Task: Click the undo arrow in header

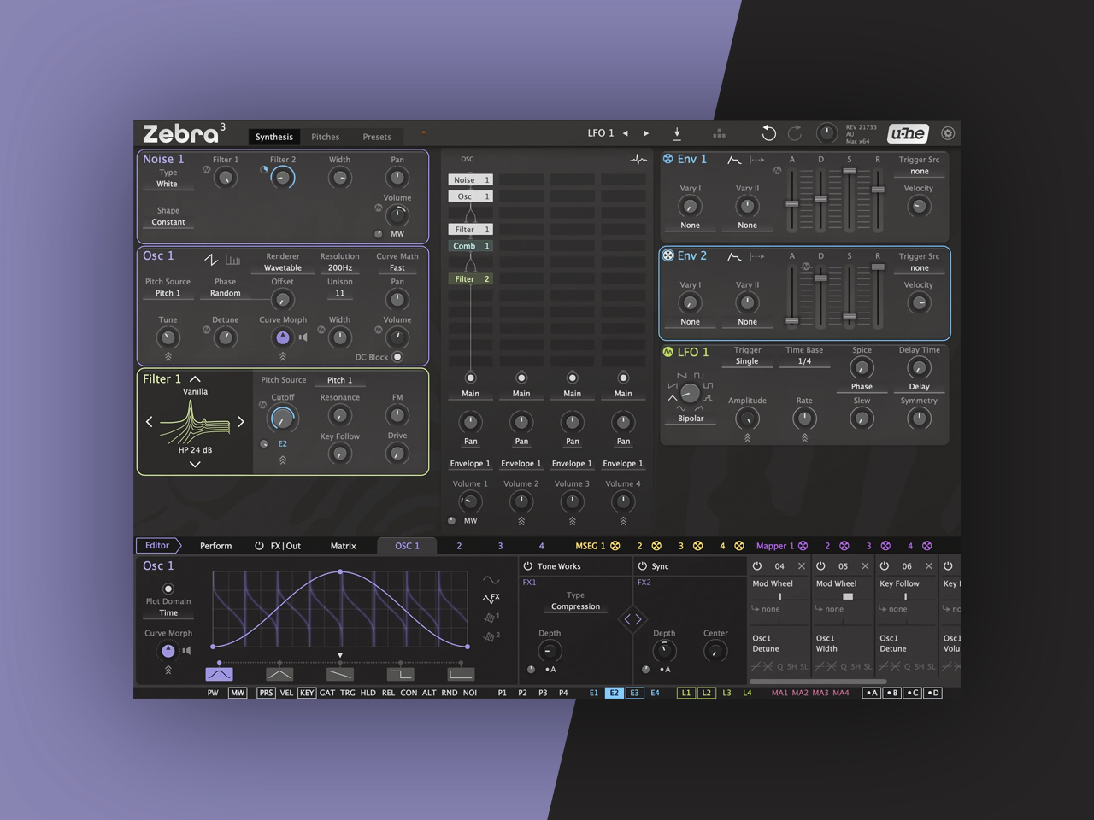Action: click(x=768, y=133)
